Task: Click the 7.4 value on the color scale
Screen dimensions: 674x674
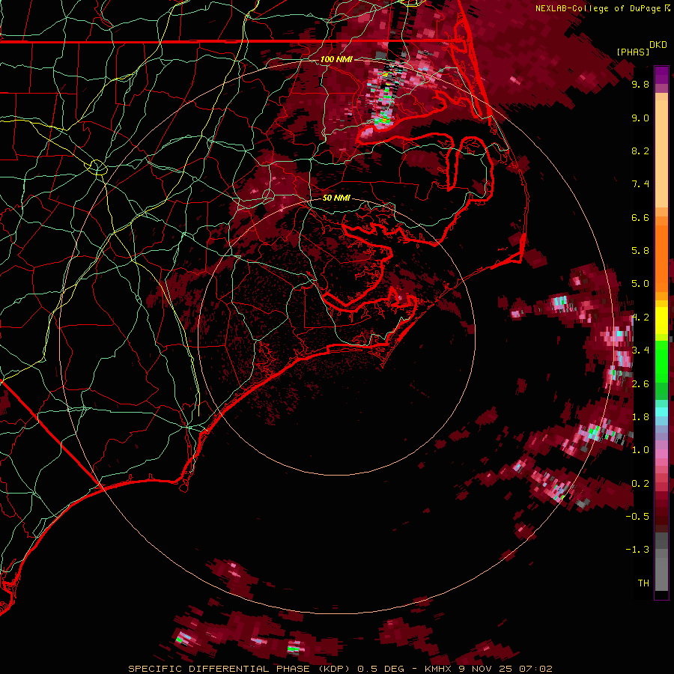Action: coord(640,184)
